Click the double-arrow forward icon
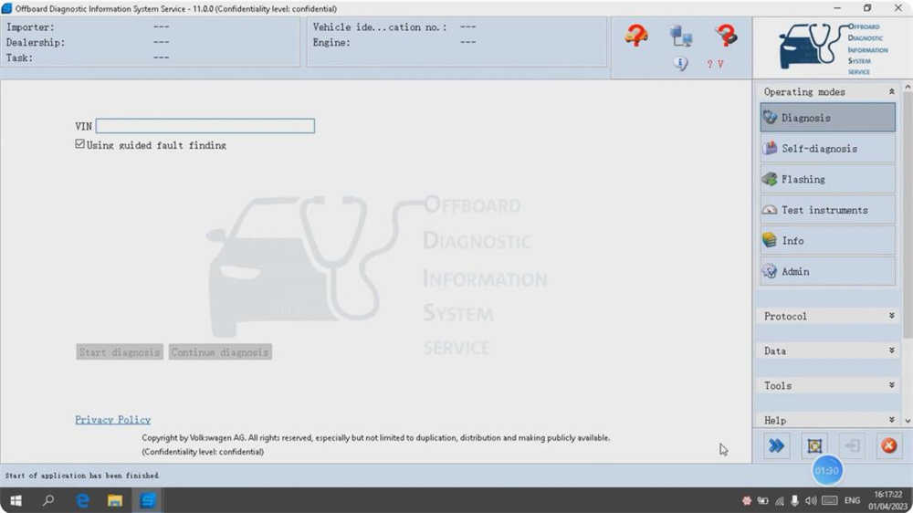This screenshot has height=513, width=913. 777,446
